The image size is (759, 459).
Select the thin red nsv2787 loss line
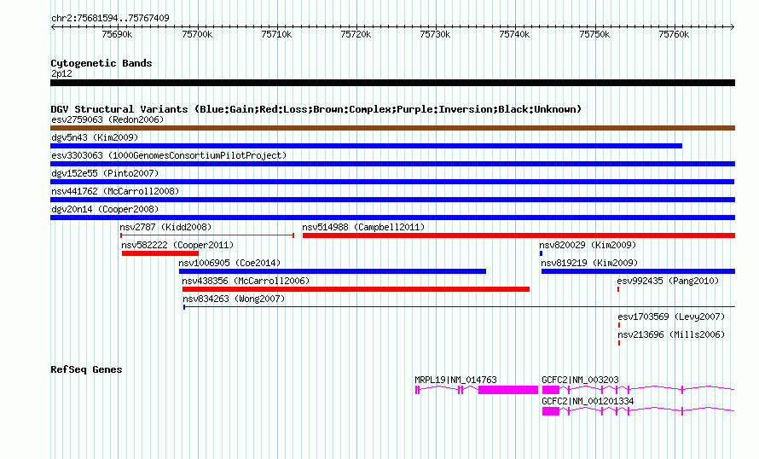(207, 235)
